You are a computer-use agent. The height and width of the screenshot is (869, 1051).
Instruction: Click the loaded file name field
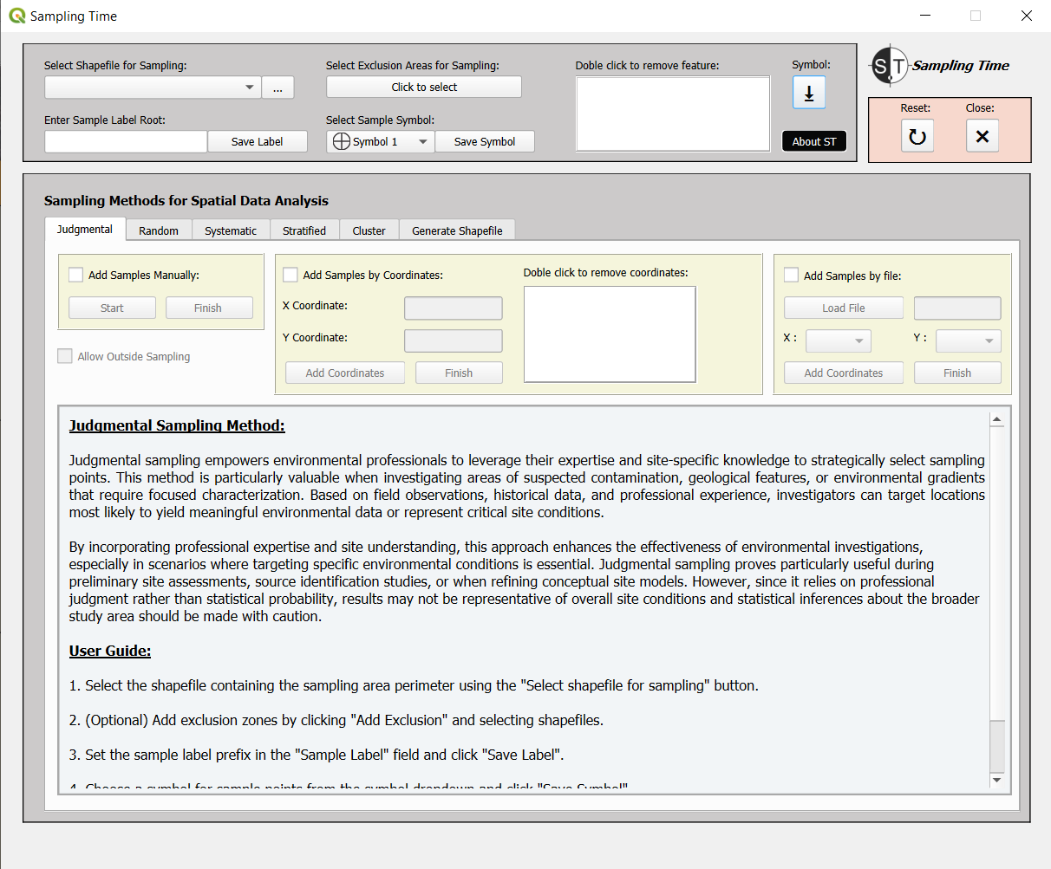tap(957, 308)
